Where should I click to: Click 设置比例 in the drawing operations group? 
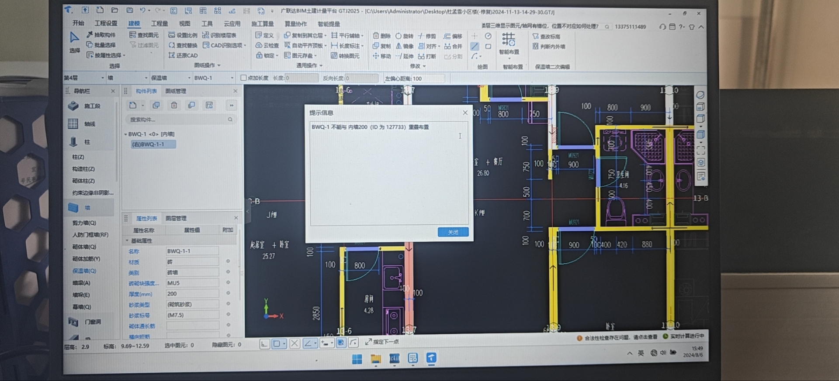pos(183,35)
